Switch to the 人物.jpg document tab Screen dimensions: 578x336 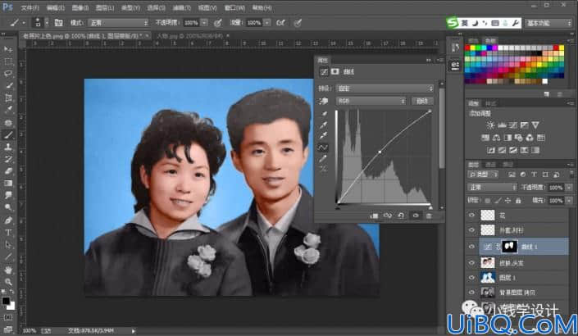click(189, 36)
